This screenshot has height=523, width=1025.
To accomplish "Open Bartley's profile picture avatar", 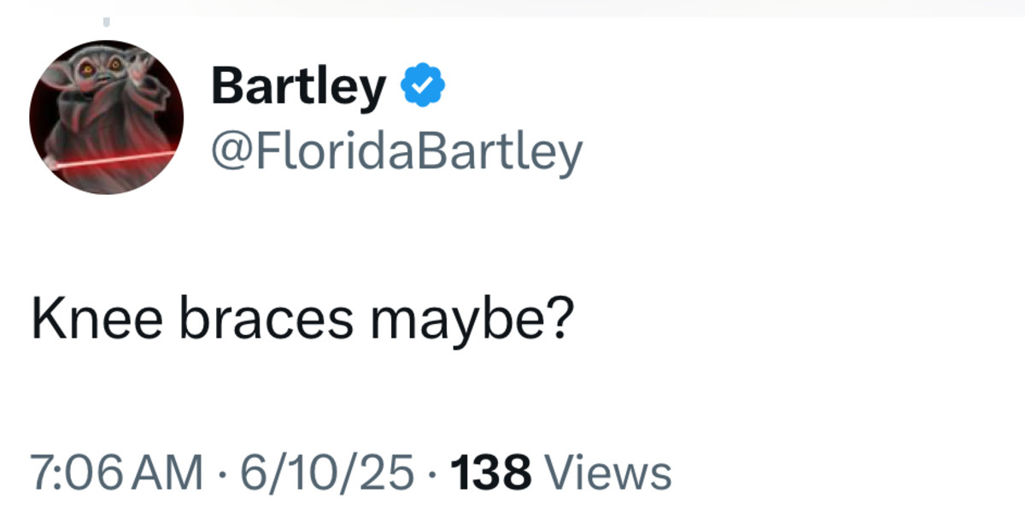I will click(106, 117).
